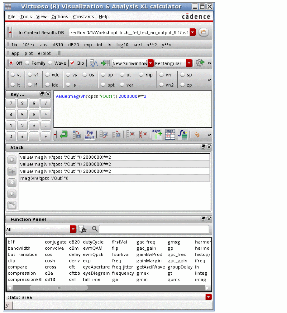This screenshot has width=287, height=313.
Task: Select the Off radio button
Action: coord(11,63)
